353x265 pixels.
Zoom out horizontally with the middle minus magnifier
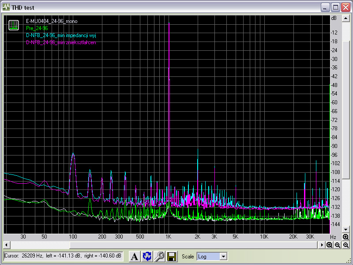pyautogui.click(x=338, y=245)
